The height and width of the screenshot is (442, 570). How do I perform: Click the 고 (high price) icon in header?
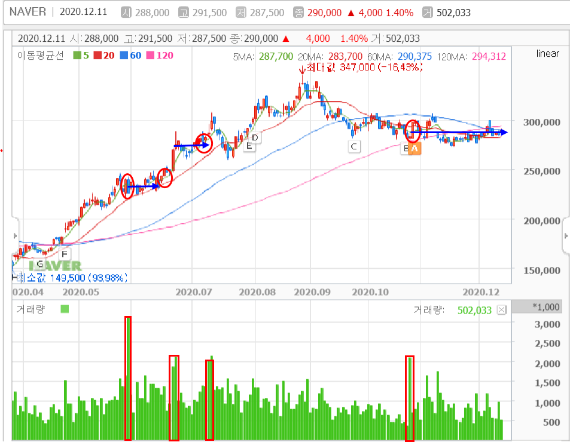coord(183,13)
